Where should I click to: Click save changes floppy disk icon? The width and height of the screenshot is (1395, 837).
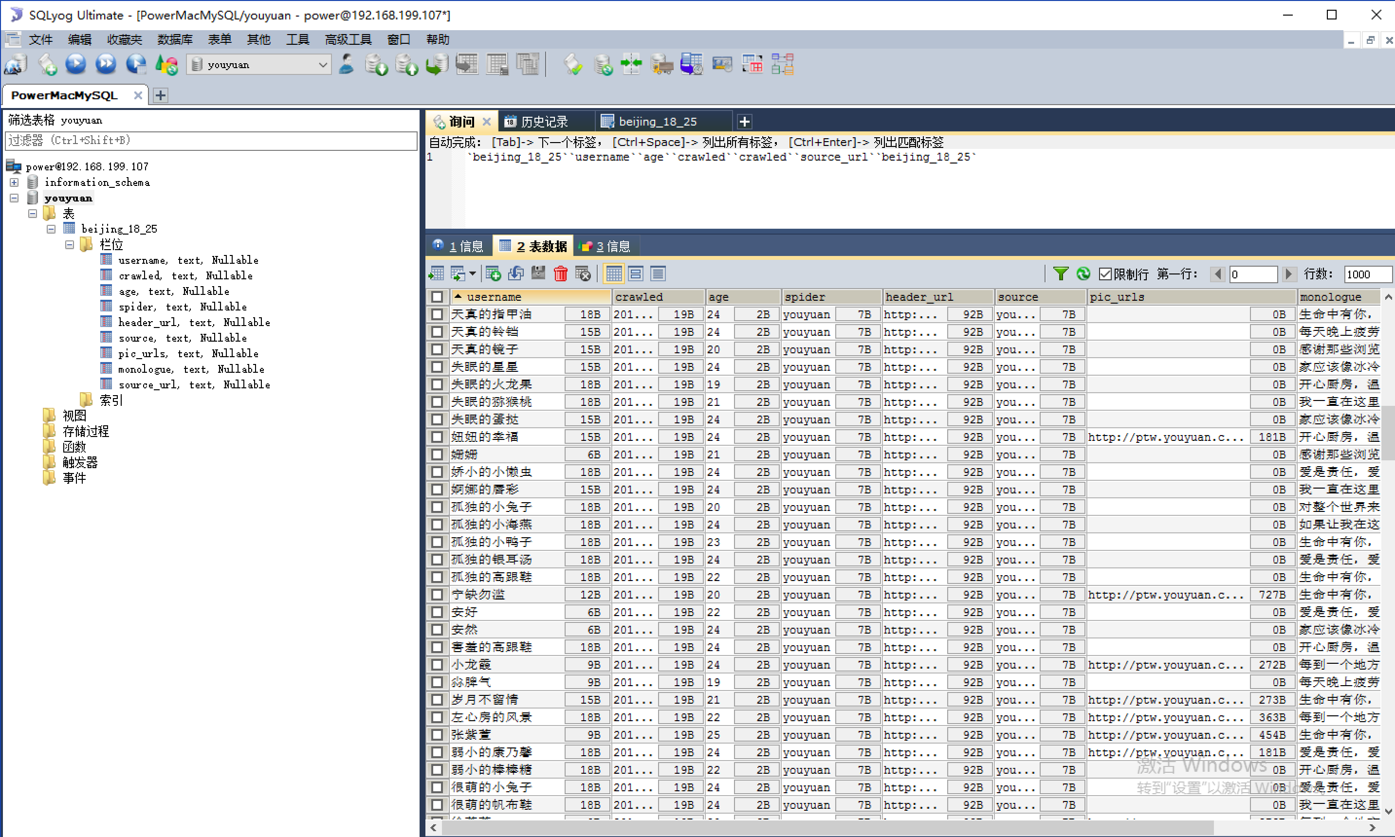click(538, 274)
